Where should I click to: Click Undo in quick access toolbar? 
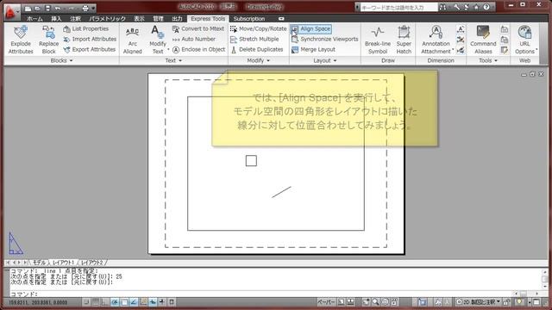(58, 8)
